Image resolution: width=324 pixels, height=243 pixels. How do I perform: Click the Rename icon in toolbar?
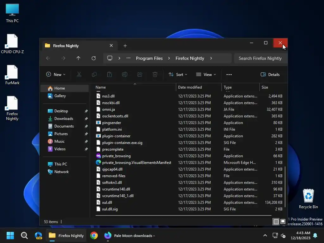125,74
